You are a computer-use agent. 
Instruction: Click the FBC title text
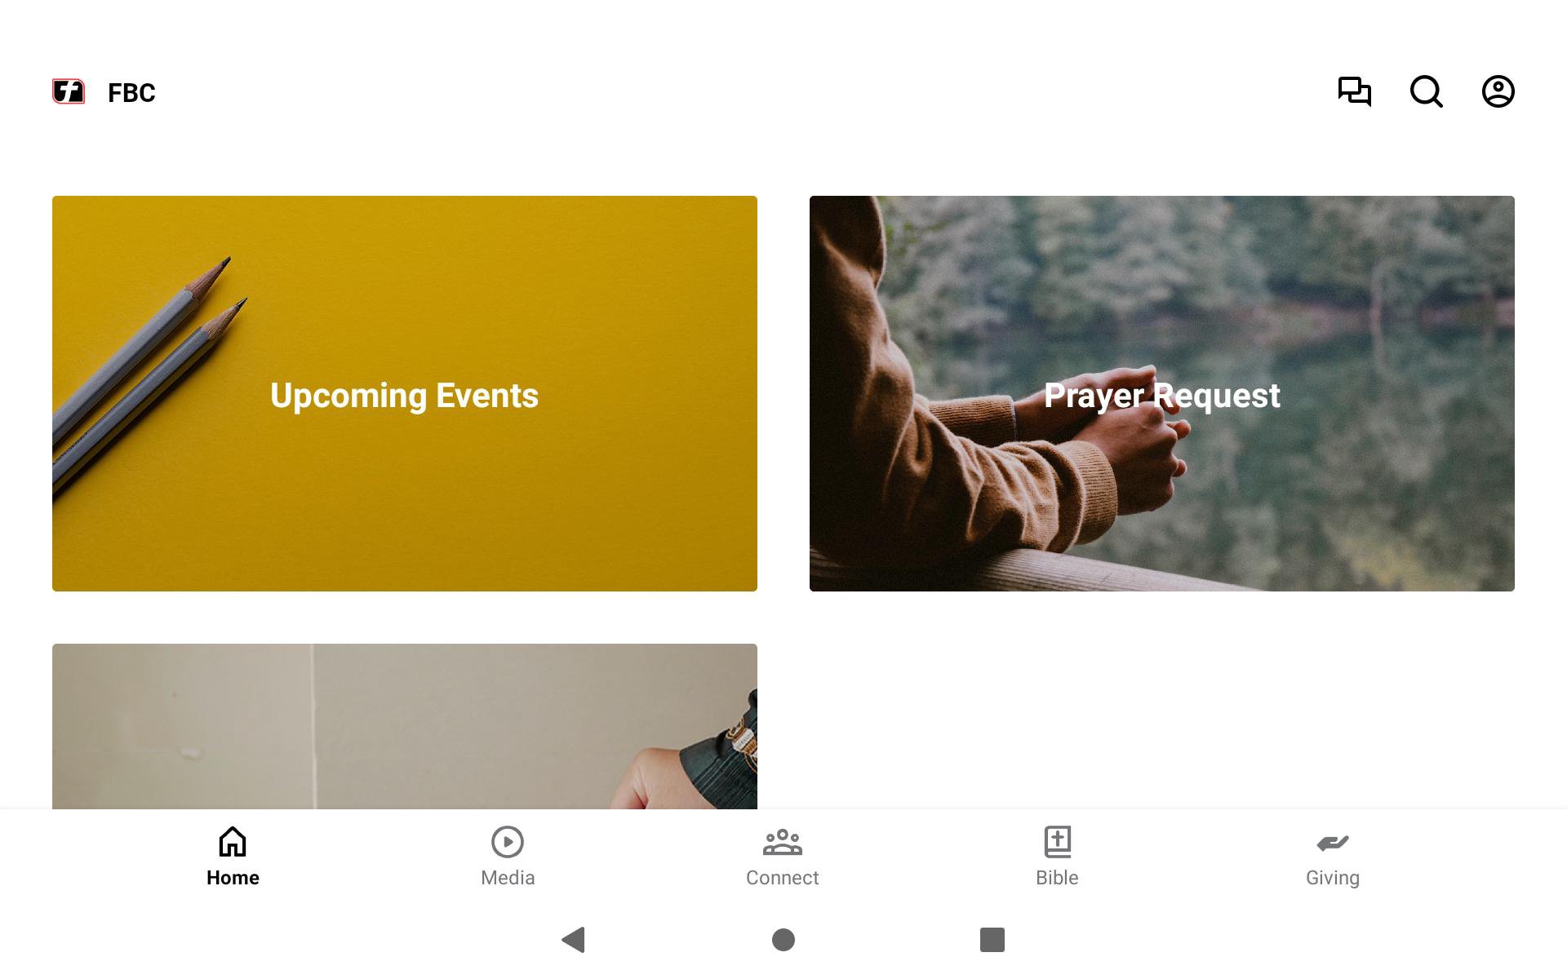[131, 93]
